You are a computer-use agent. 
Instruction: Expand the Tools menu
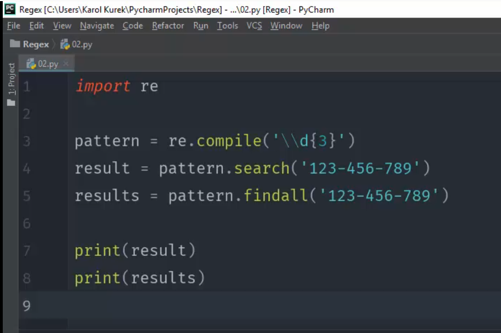pos(227,26)
